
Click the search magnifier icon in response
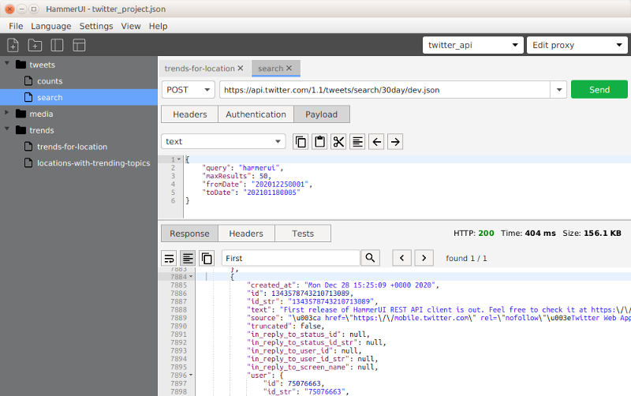(x=370, y=258)
